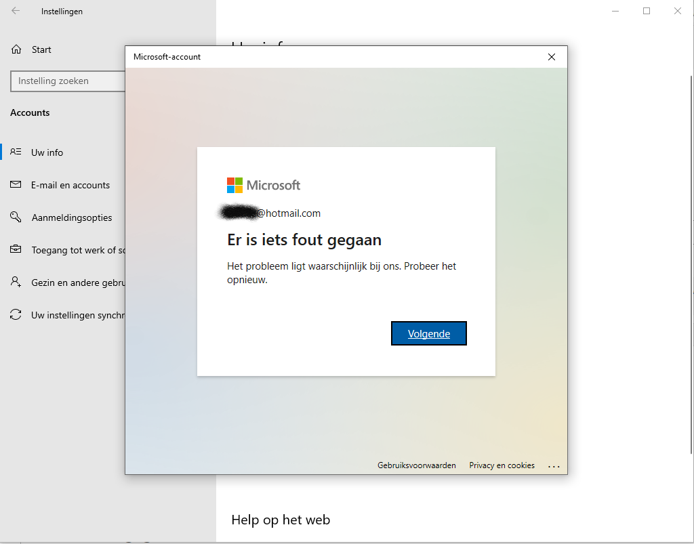694x544 pixels.
Task: Click the Volgende button
Action: [429, 333]
